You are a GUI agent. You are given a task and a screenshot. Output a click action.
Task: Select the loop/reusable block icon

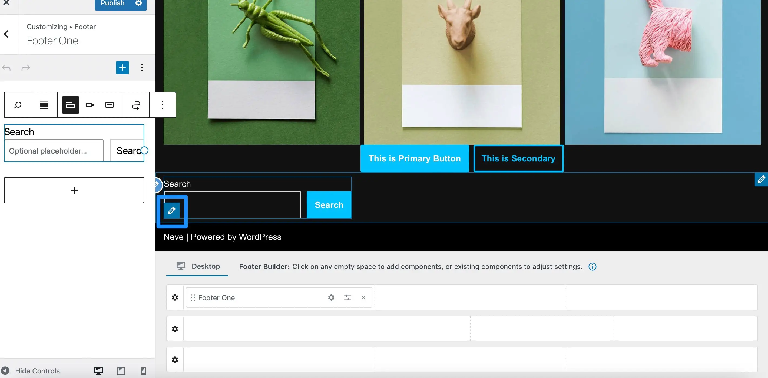point(135,104)
